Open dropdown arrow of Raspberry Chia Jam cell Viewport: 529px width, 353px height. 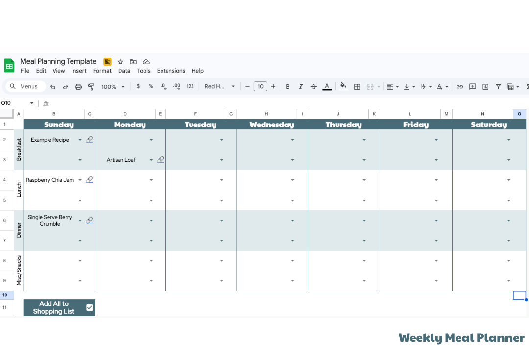point(80,180)
